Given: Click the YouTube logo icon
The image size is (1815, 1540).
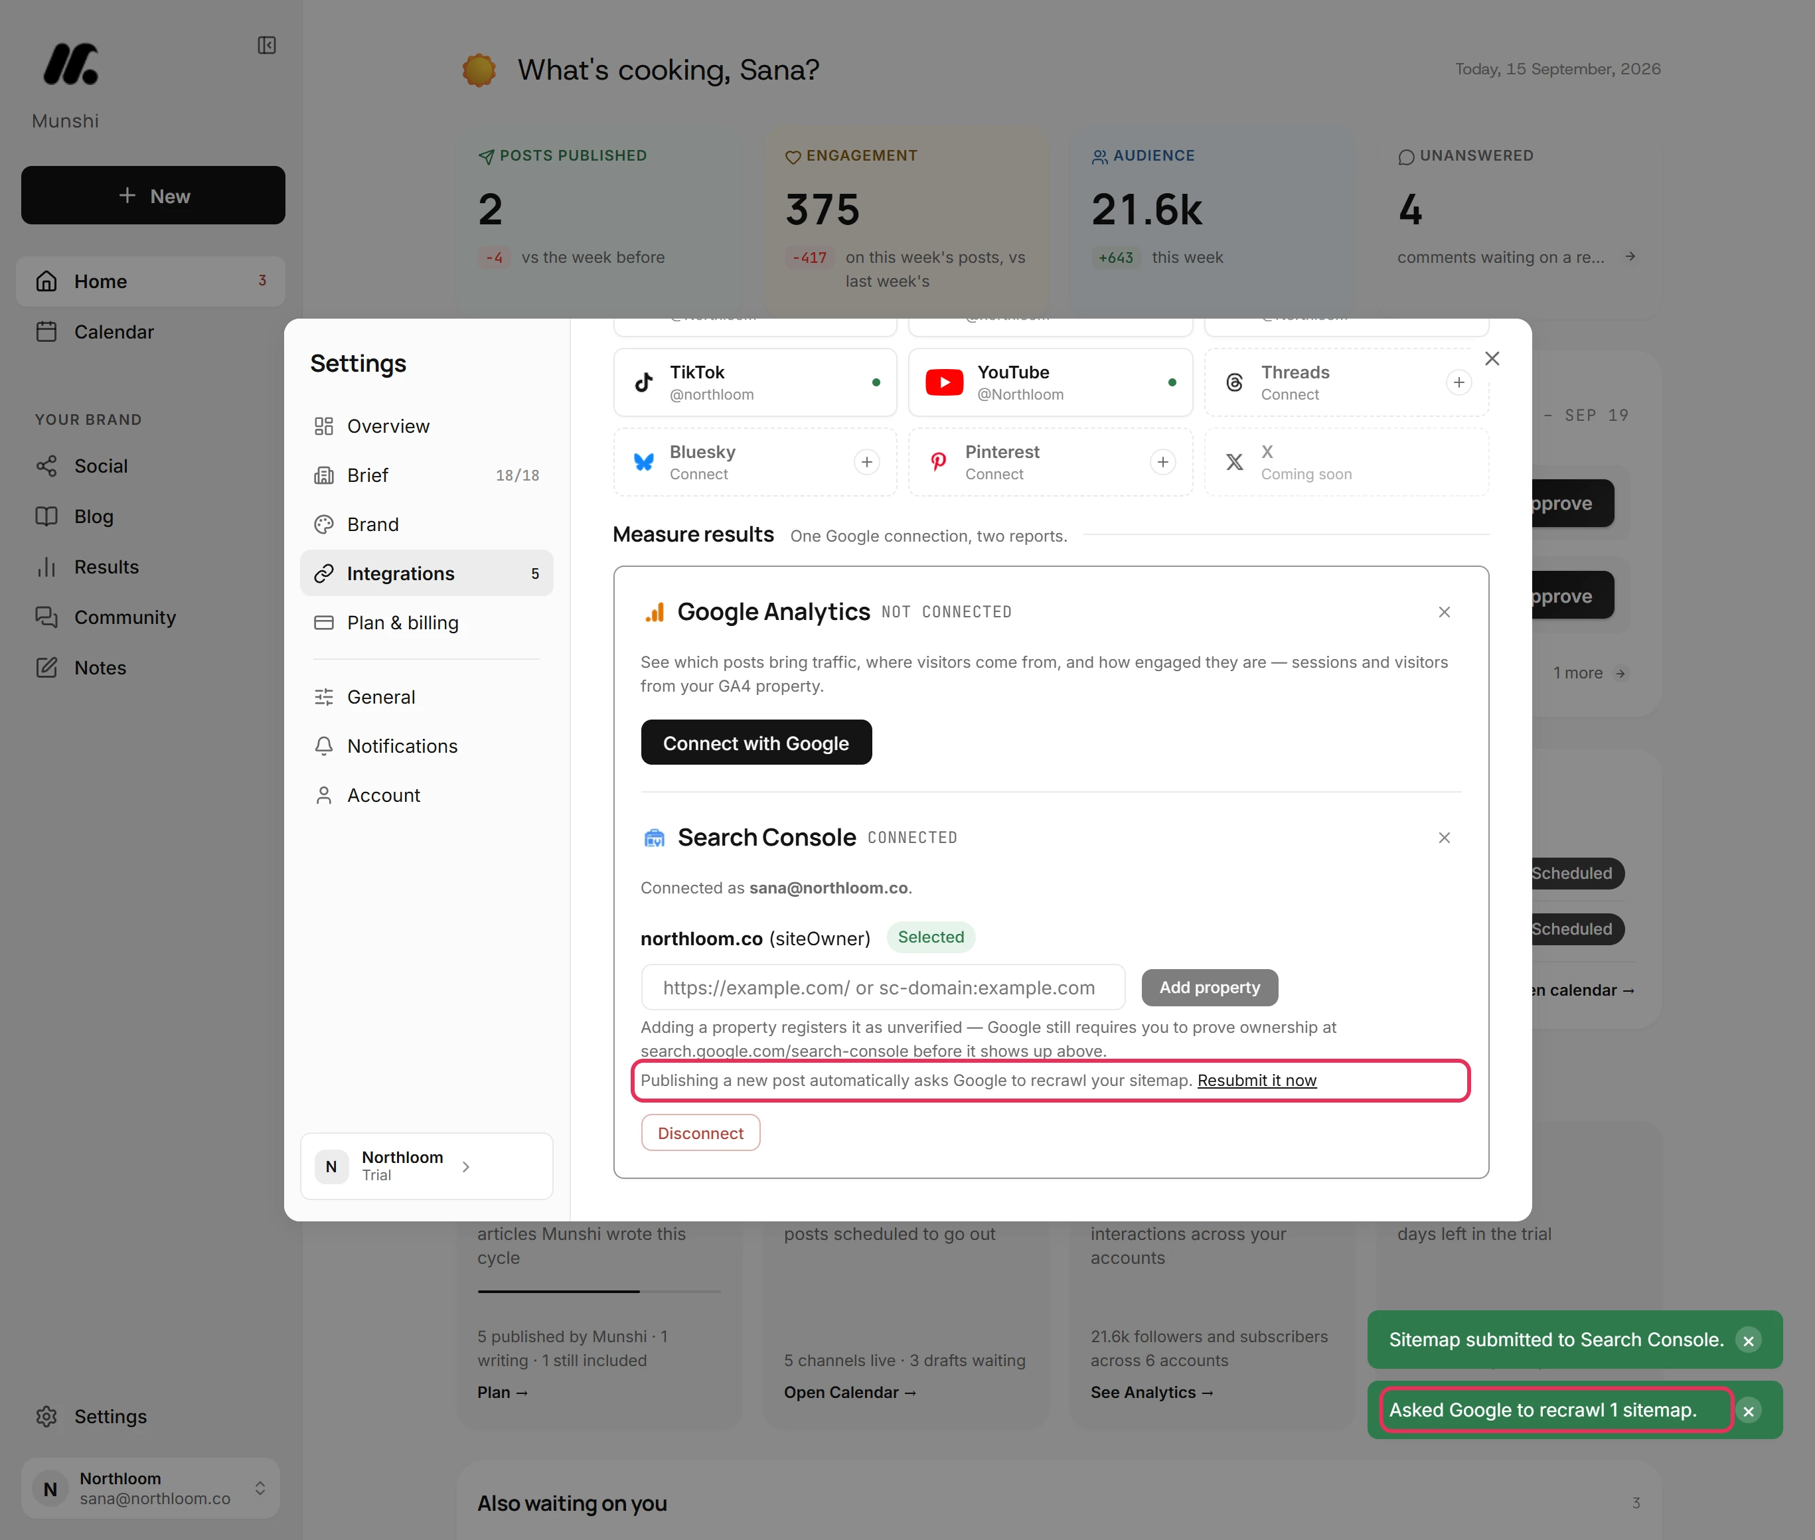Looking at the screenshot, I should (944, 382).
